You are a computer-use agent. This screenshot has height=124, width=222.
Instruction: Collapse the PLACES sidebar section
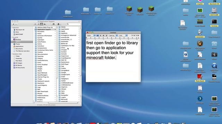[12, 38]
